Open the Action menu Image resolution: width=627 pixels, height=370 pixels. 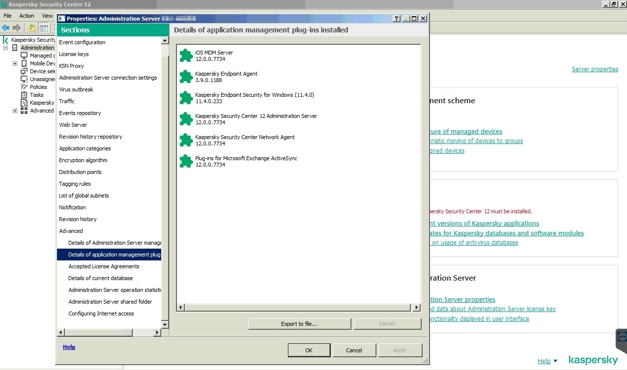27,16
